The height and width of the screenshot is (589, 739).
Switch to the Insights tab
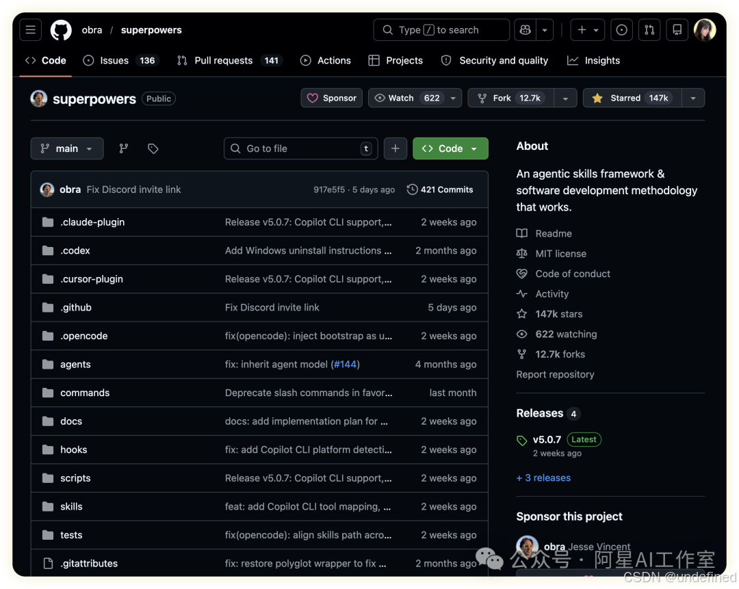(593, 60)
